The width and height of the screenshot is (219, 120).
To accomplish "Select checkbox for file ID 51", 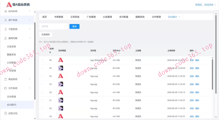I will tap(42, 100).
